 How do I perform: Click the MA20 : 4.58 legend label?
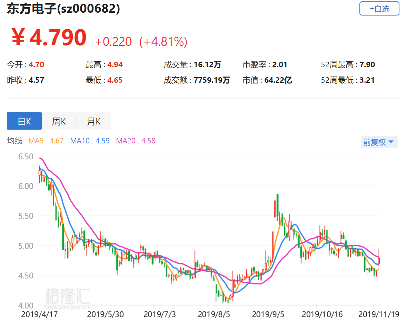(x=136, y=141)
